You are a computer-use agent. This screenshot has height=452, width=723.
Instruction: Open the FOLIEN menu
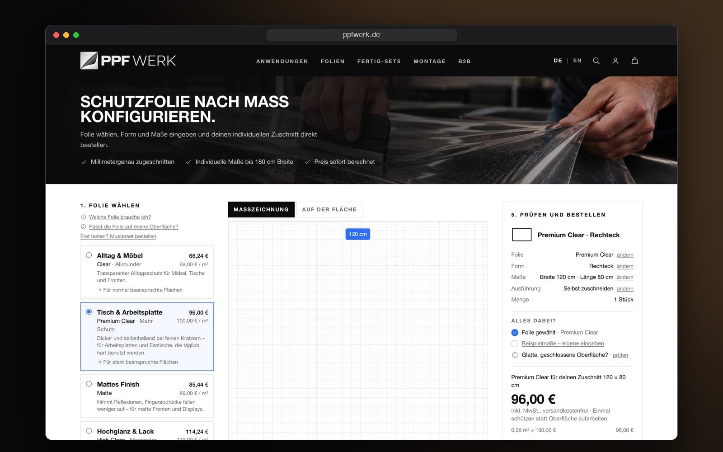coord(333,61)
